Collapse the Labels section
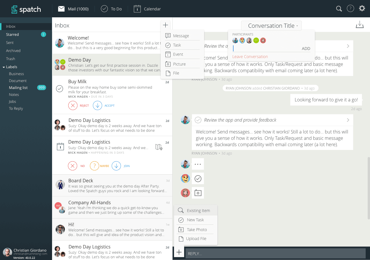Viewport: 370px width, 260px height. pyautogui.click(x=4, y=67)
